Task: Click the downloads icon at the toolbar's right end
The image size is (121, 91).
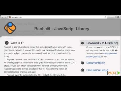Action: click(x=118, y=17)
